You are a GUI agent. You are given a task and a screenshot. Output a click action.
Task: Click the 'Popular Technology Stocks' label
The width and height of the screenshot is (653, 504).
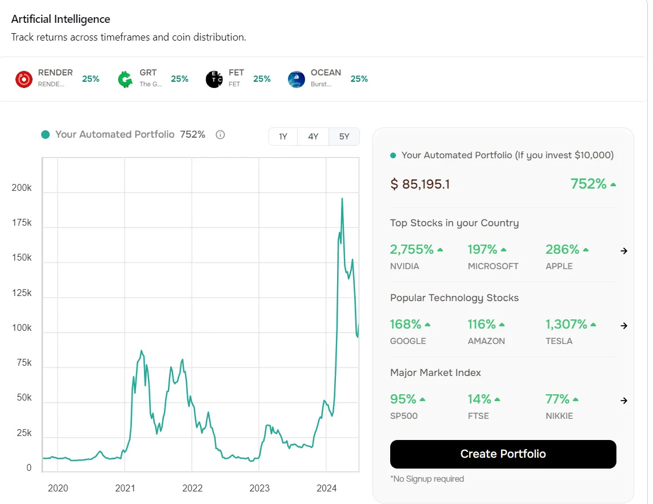[454, 298]
